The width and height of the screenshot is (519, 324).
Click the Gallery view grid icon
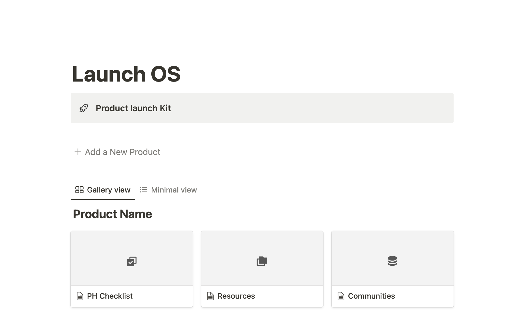79,190
